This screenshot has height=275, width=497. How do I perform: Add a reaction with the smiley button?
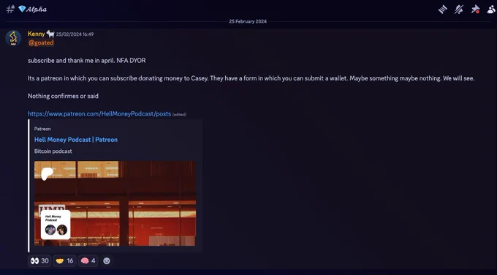pos(107,260)
